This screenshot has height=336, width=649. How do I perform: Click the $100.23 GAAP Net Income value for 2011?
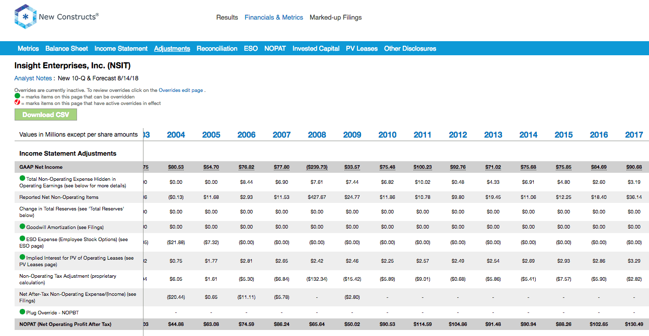pos(422,167)
